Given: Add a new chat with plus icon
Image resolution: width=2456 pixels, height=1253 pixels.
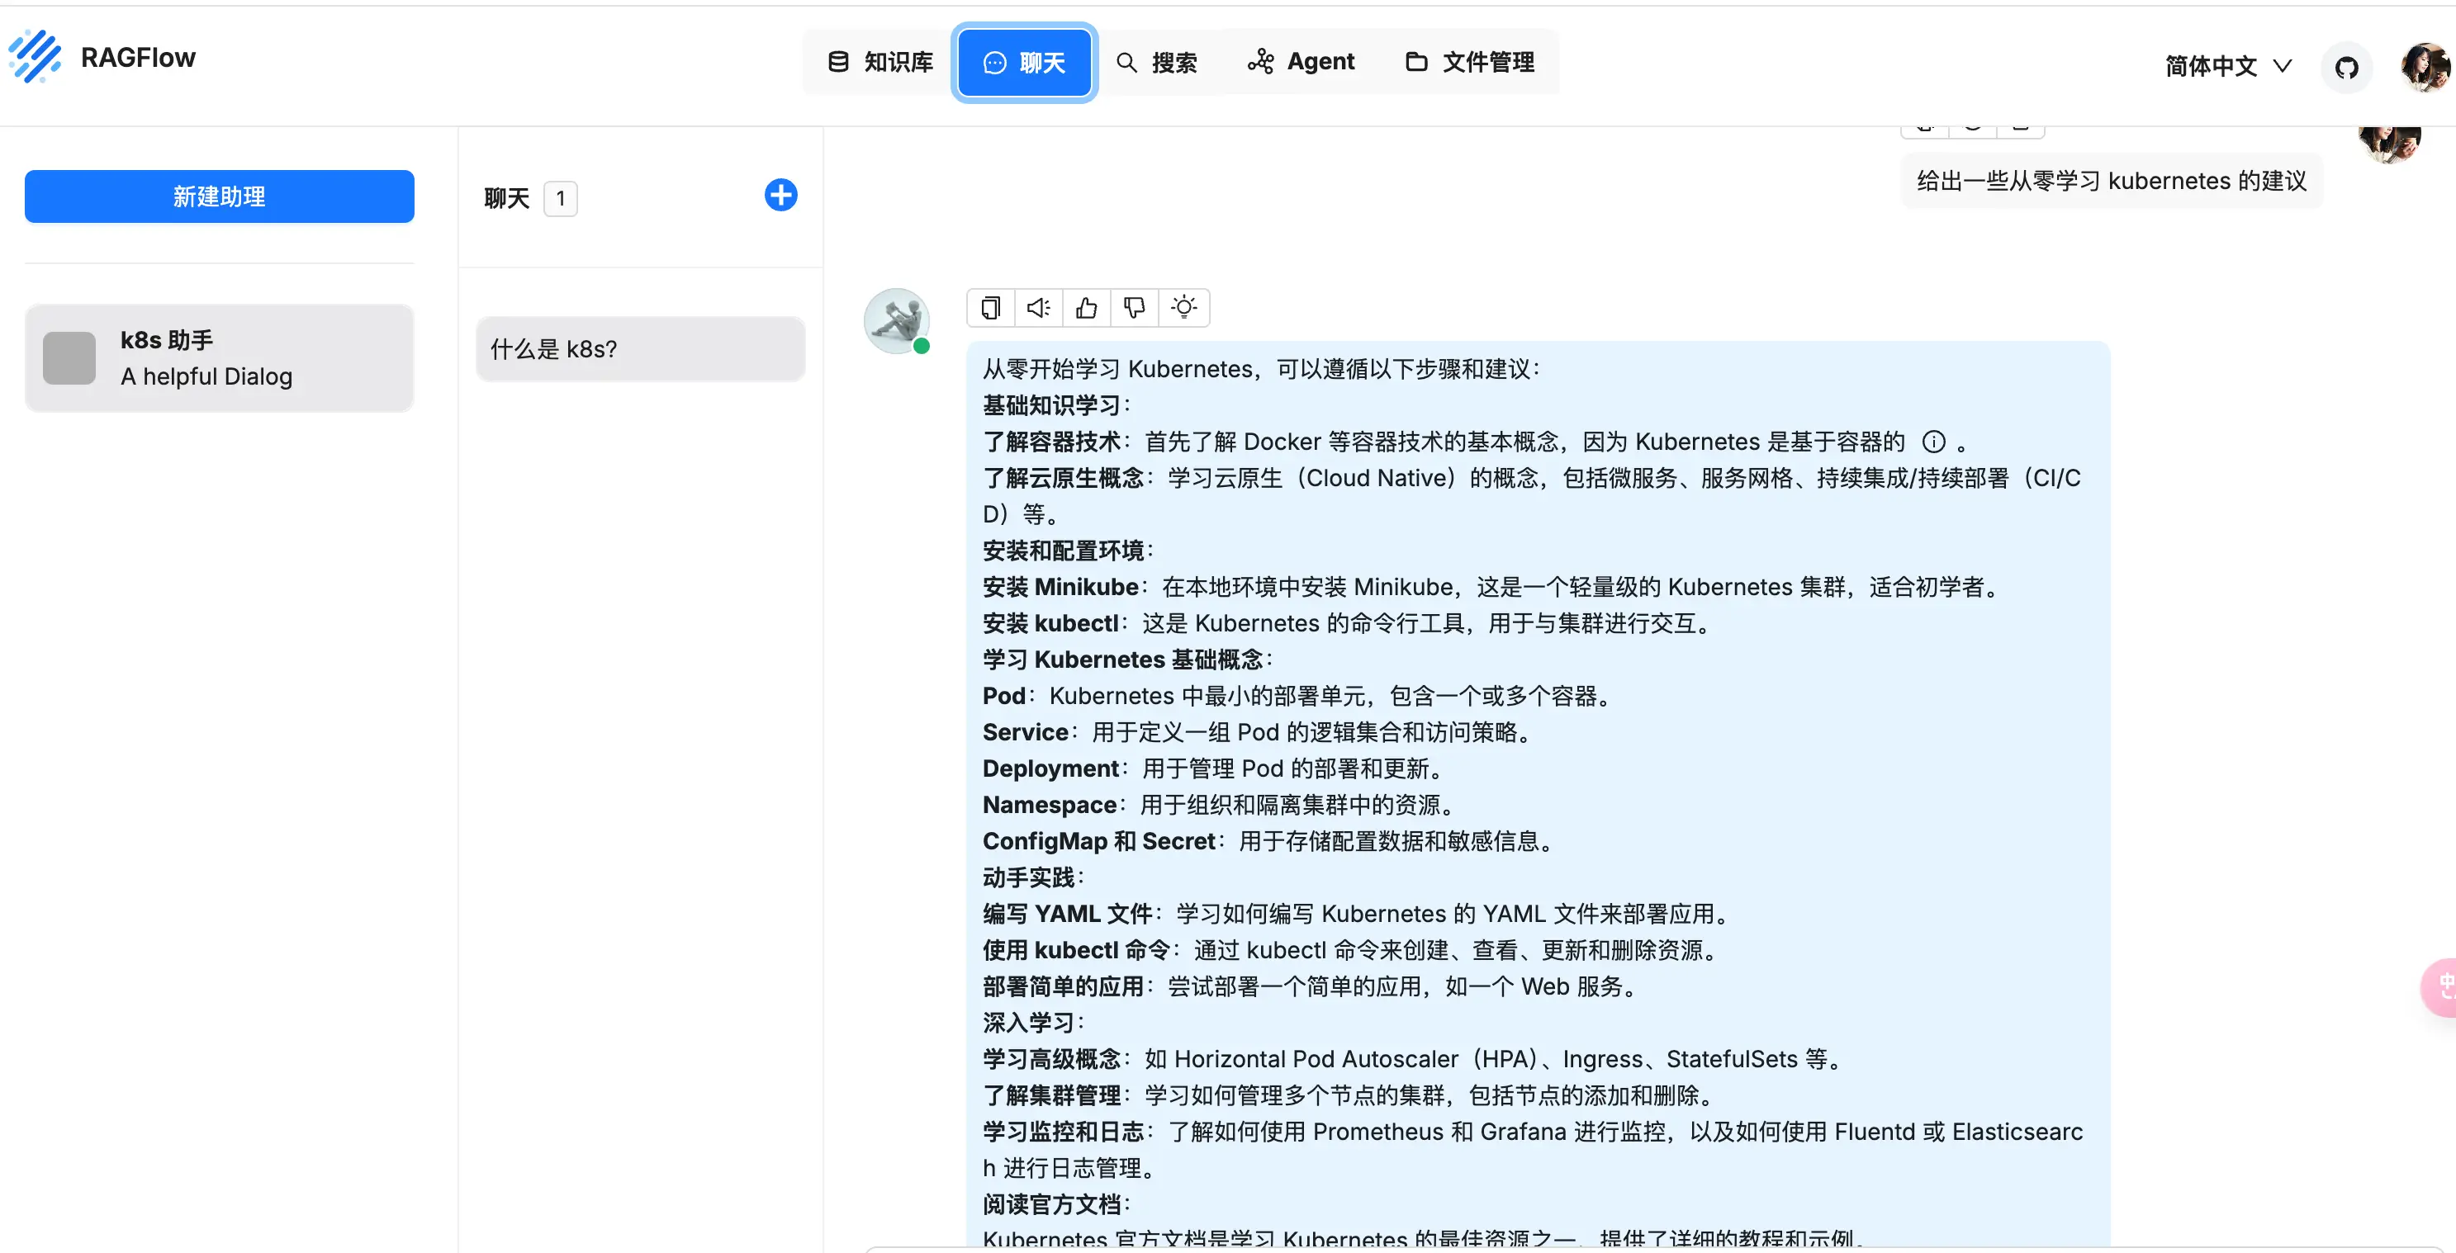Looking at the screenshot, I should (x=781, y=196).
